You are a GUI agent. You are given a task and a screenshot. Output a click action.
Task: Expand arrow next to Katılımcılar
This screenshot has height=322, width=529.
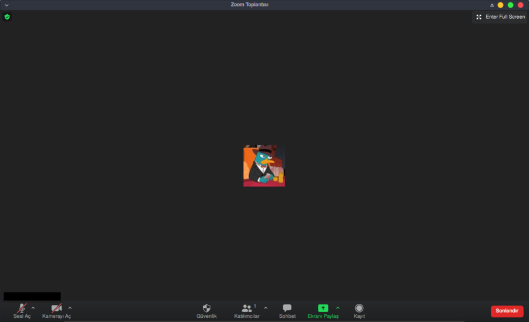266,308
